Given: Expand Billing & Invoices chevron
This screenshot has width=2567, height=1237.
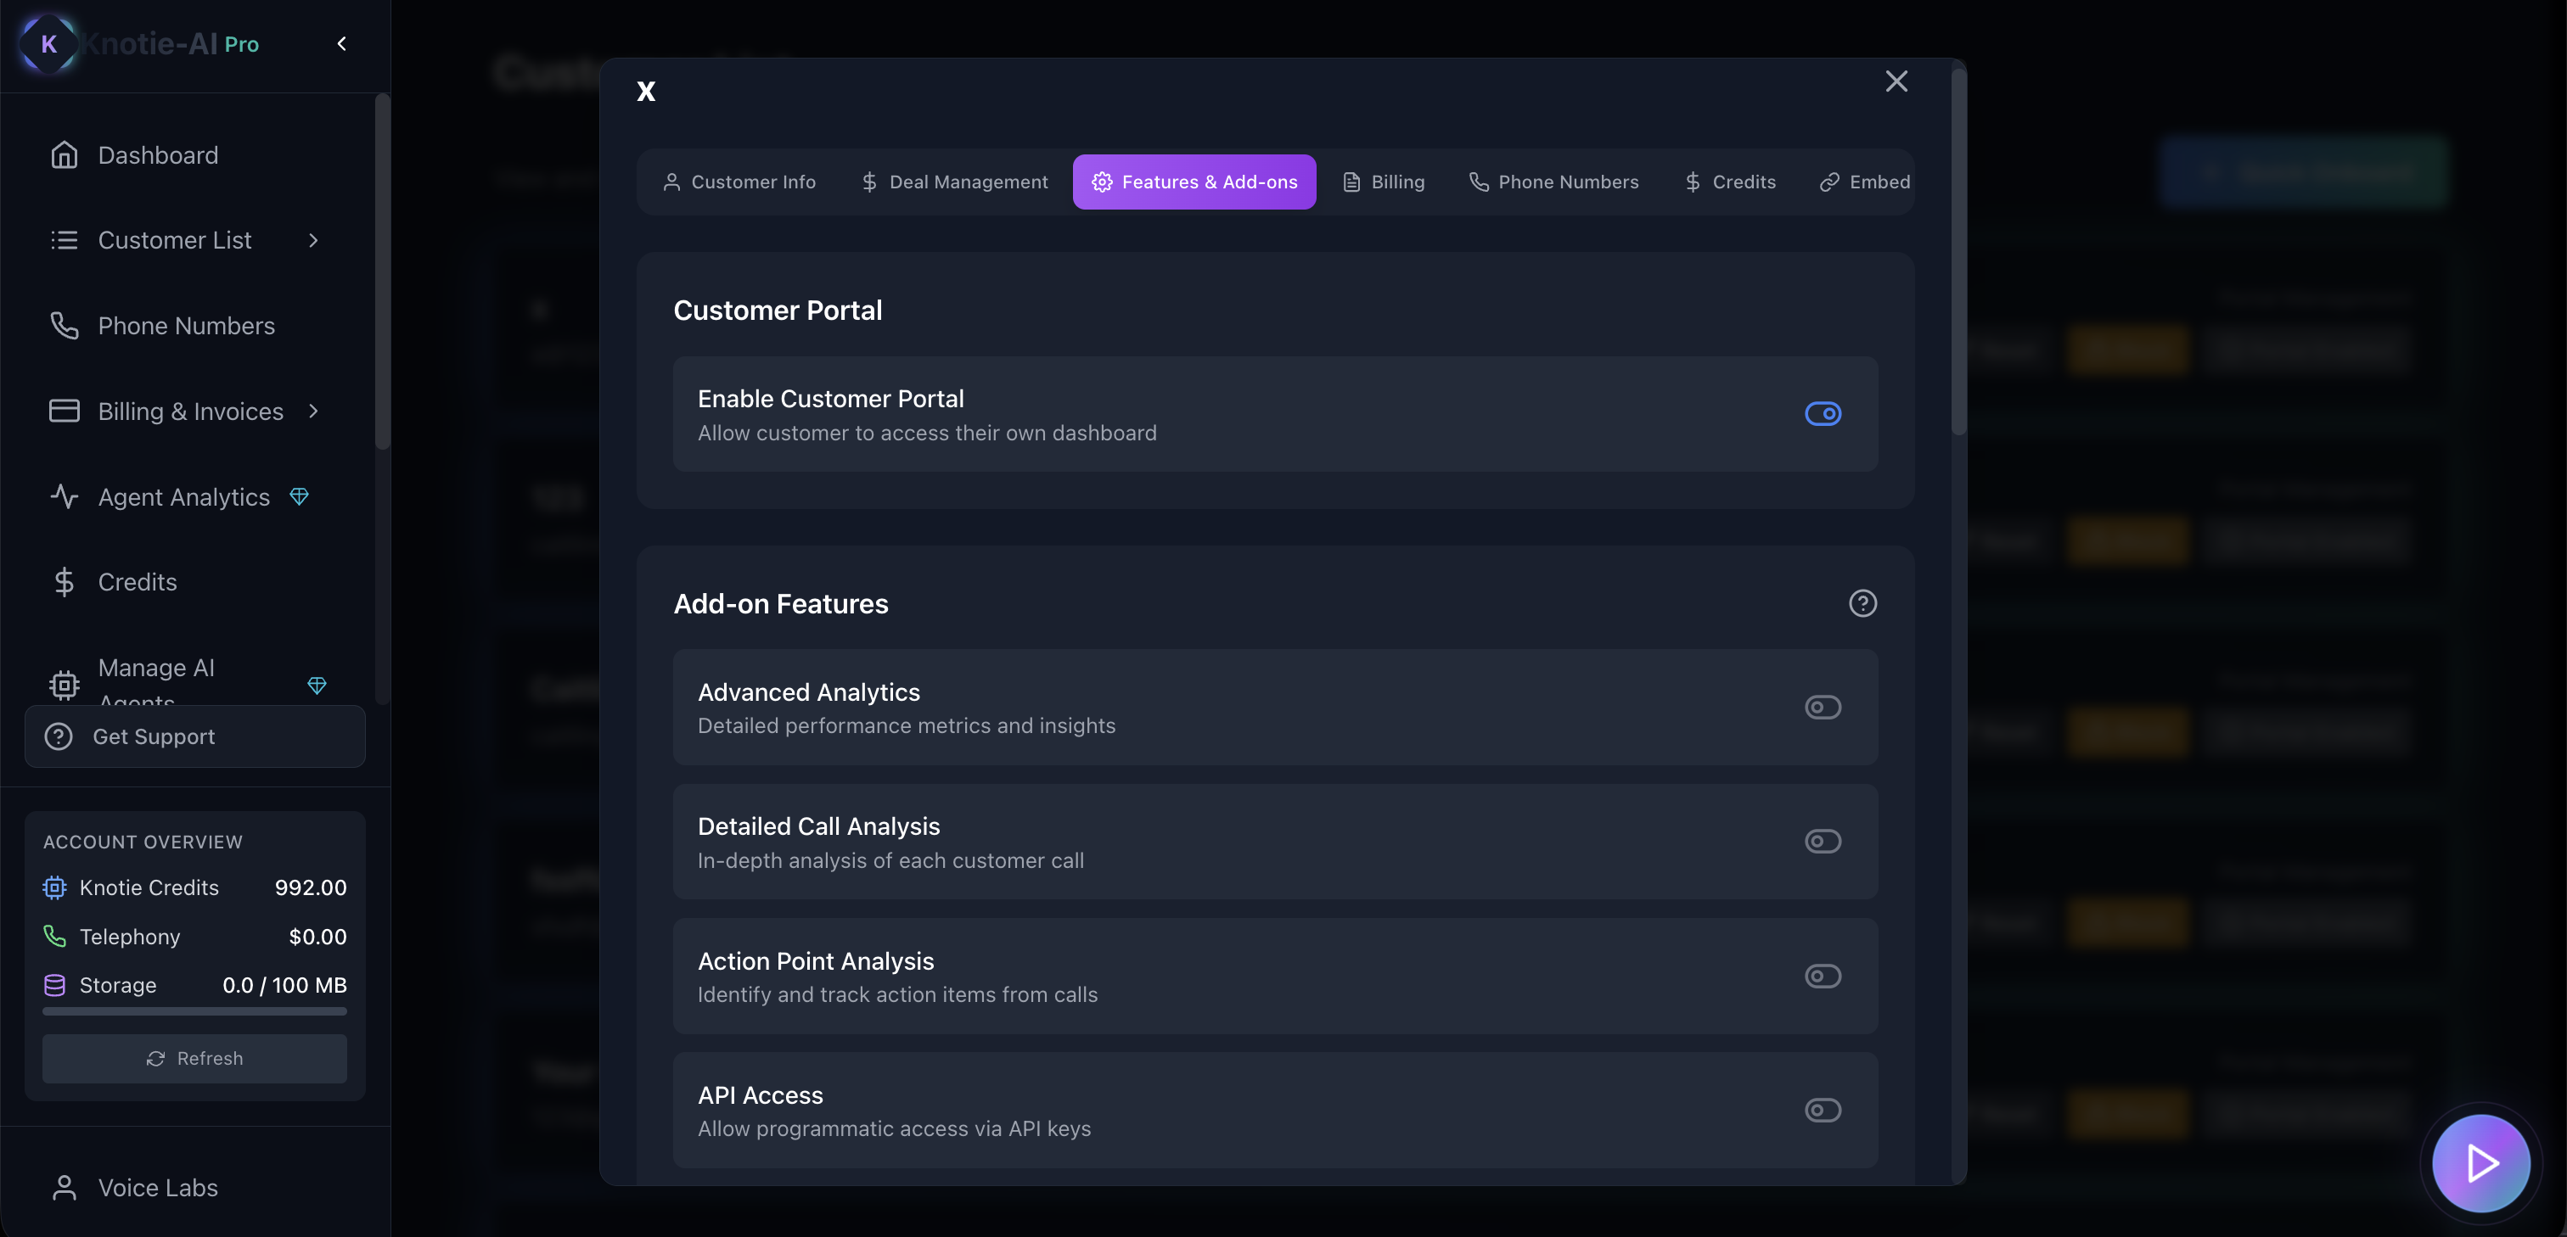Looking at the screenshot, I should 314,411.
